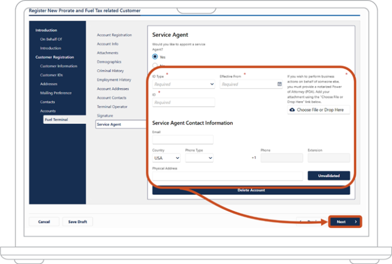Open the Country dropdown showing USA
The height and width of the screenshot is (264, 392).
tap(166, 158)
